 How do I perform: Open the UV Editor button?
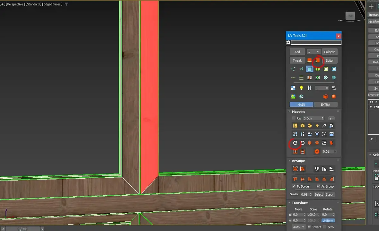click(x=330, y=60)
